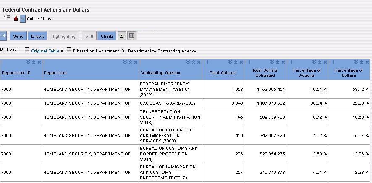Click the chart icon left of Send
Screen dimensions: 372x183
[x=3, y=36]
